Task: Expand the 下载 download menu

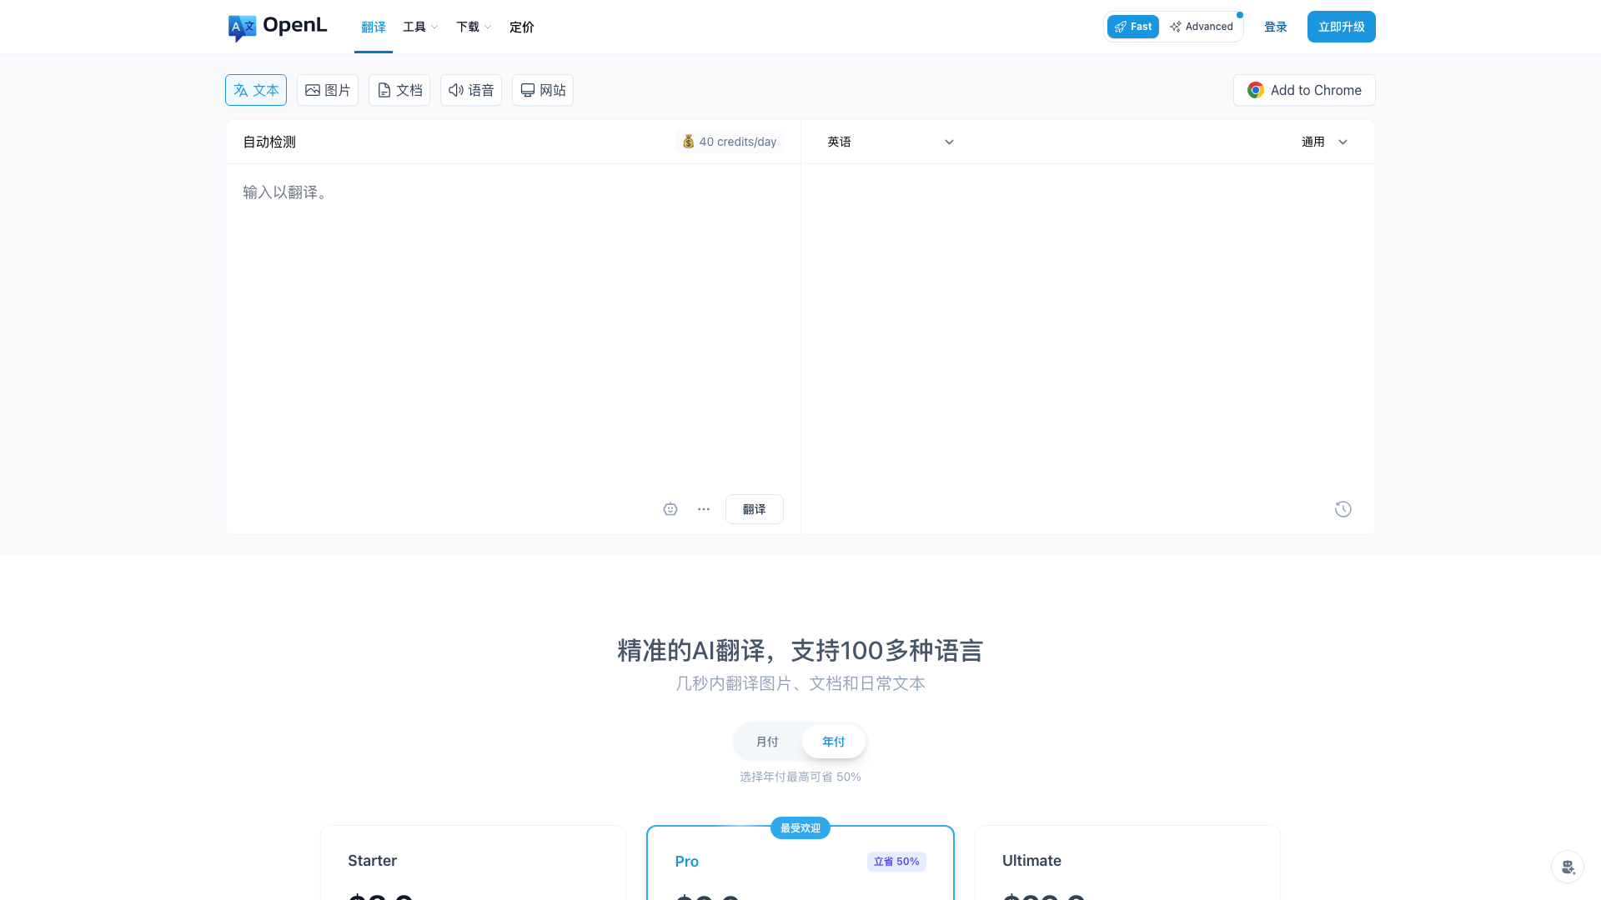Action: tap(474, 27)
